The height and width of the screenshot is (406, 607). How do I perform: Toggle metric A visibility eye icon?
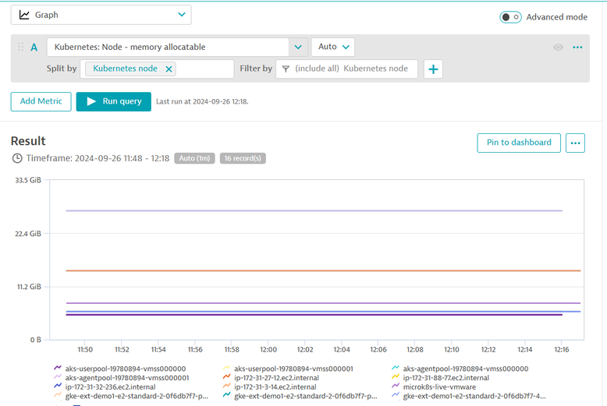(x=558, y=48)
